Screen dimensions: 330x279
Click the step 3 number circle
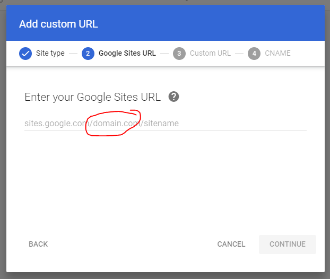click(179, 54)
